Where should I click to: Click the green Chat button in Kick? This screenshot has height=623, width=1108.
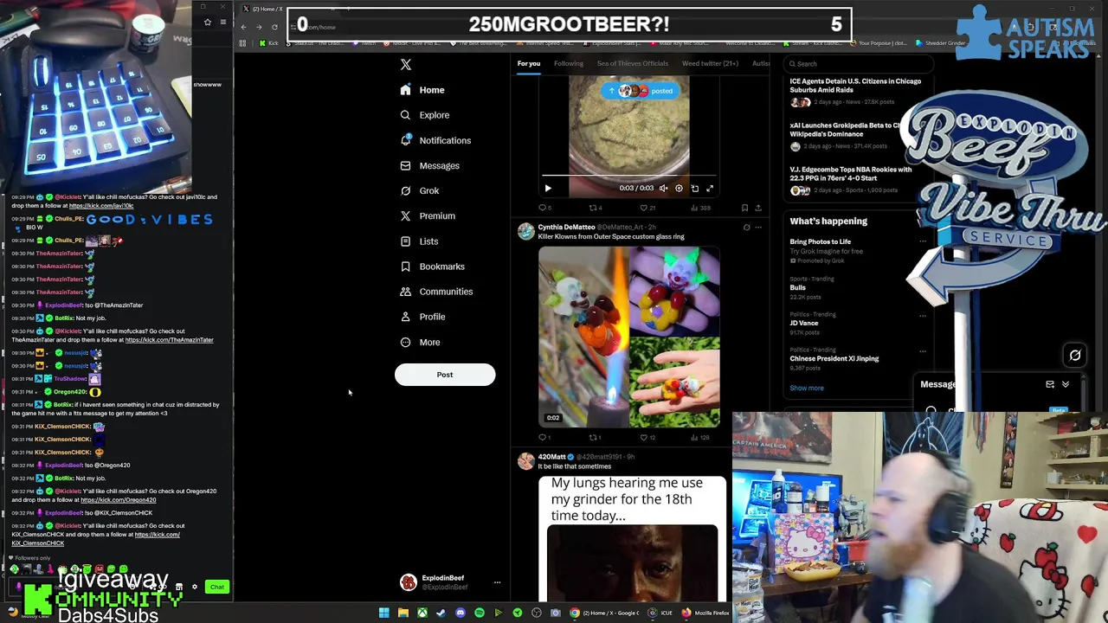coord(216,588)
